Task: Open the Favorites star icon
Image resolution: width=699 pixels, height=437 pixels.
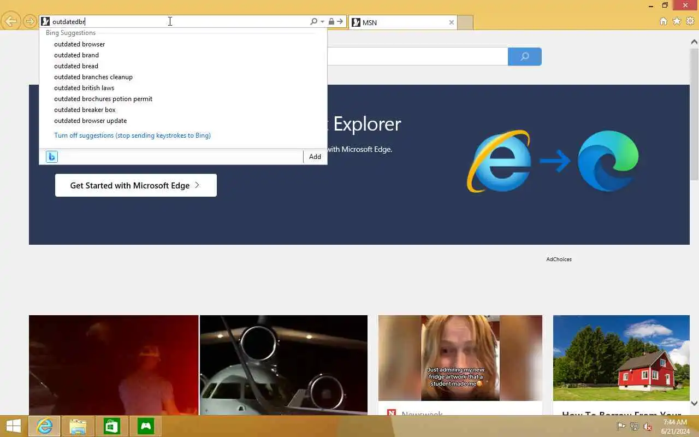Action: pyautogui.click(x=677, y=21)
